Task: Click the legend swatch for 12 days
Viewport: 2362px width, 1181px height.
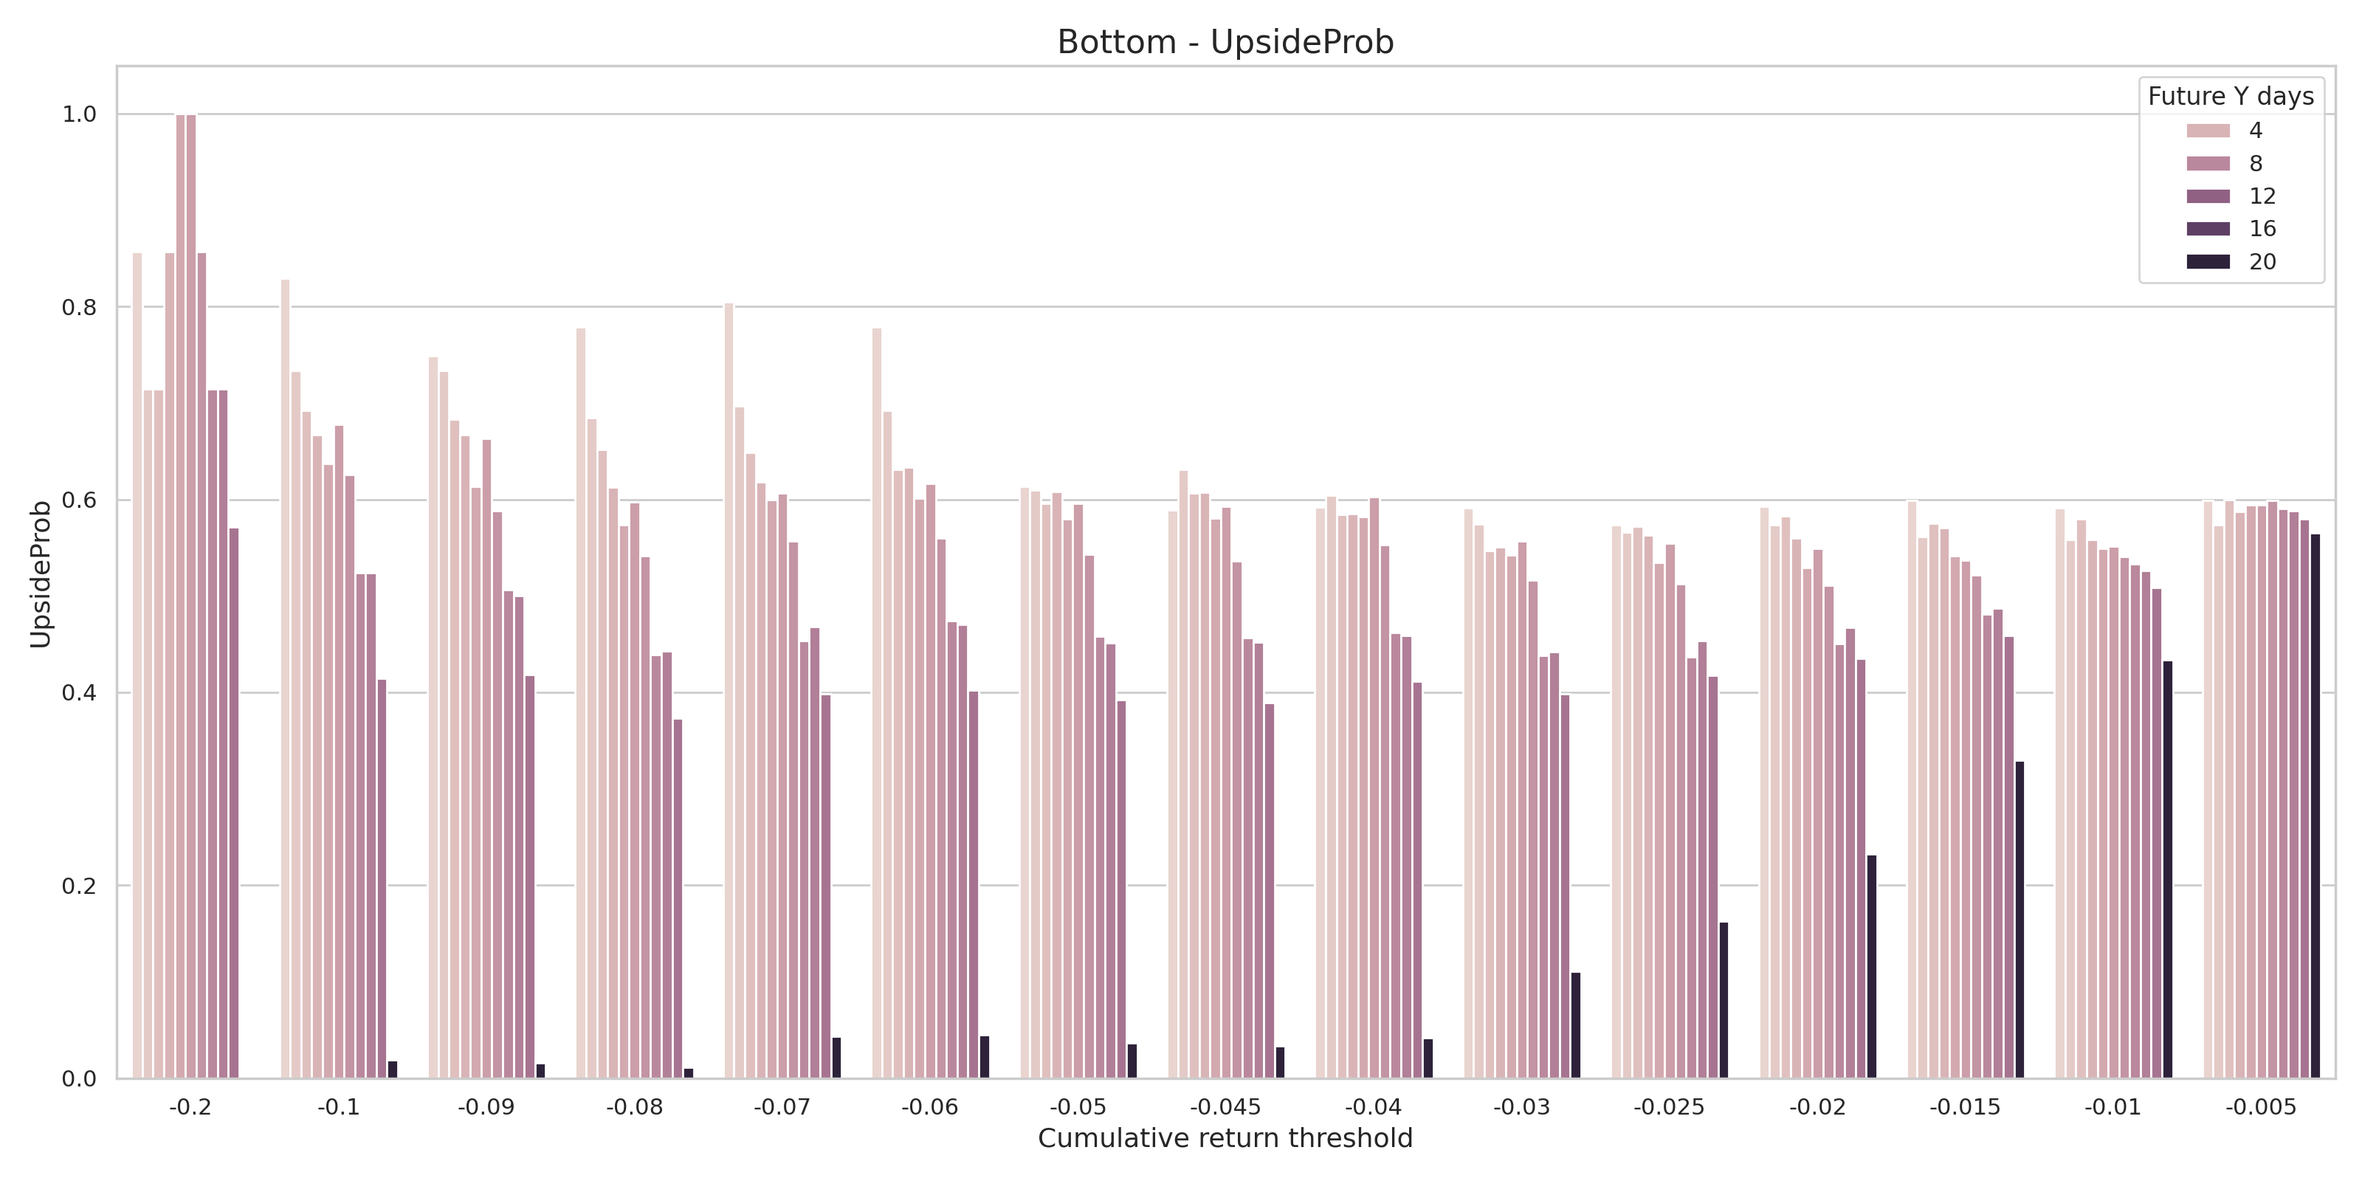Action: pos(2208,196)
